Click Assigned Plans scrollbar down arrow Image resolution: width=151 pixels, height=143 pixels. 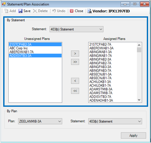tap(139, 100)
